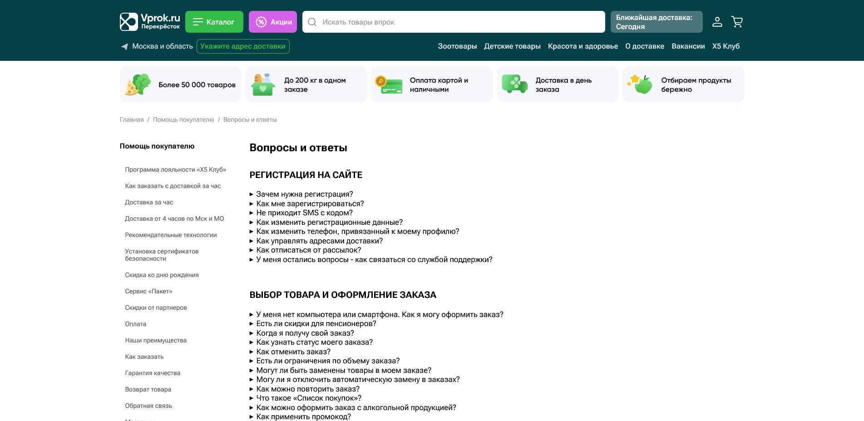Expand the question 'Как отменить заказ?'

293,352
